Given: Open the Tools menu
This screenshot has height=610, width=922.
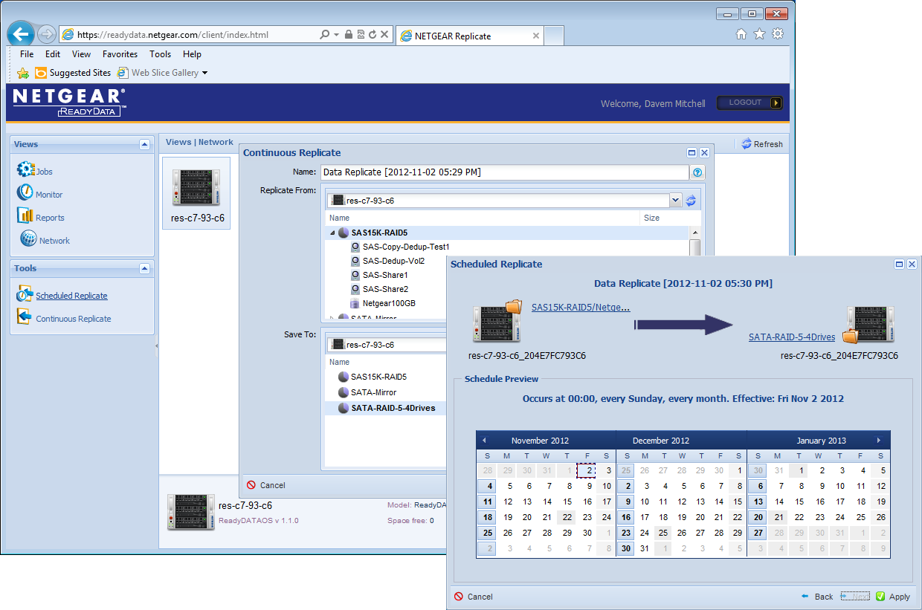Looking at the screenshot, I should [161, 54].
